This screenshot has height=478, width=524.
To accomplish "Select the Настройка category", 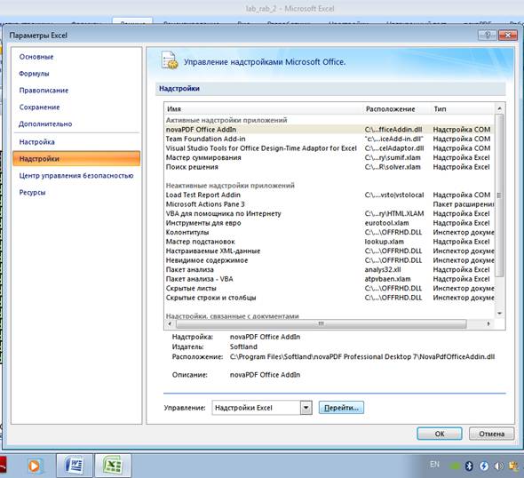I will [36, 142].
